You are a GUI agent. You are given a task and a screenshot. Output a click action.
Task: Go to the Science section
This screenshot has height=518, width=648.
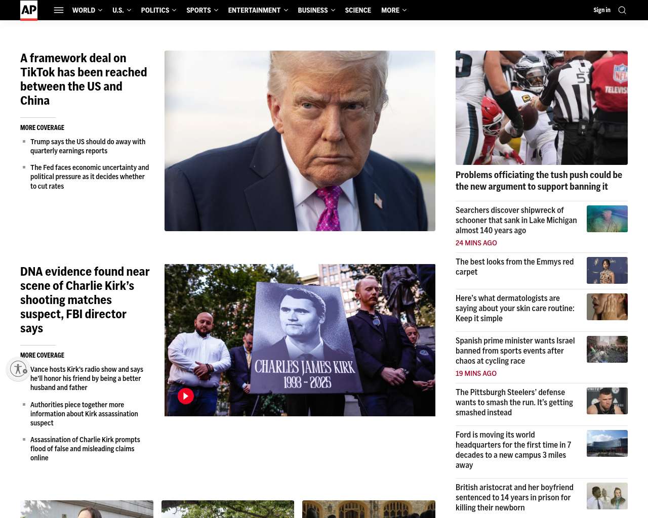358,10
